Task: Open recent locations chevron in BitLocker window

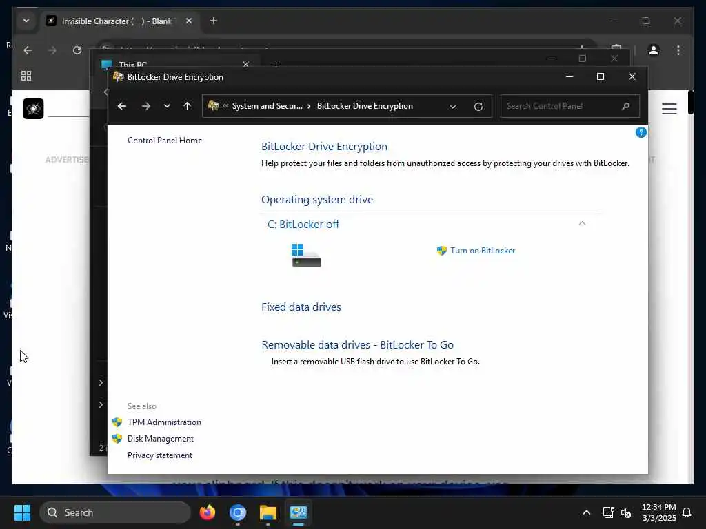Action: 167,106
